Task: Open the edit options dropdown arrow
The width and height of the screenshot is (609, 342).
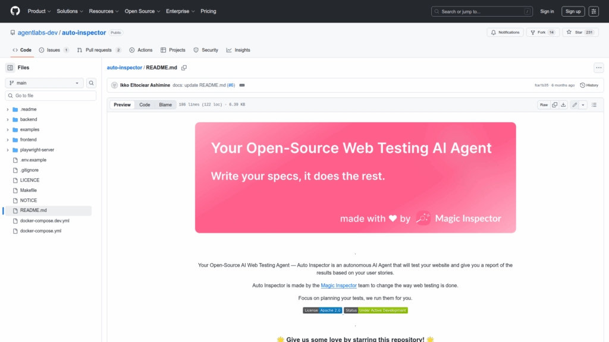Action: coord(583,104)
